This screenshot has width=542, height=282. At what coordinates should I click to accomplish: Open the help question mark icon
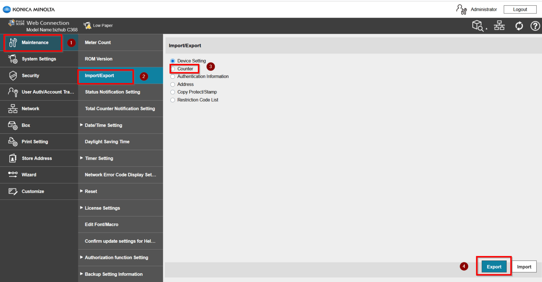coord(535,26)
